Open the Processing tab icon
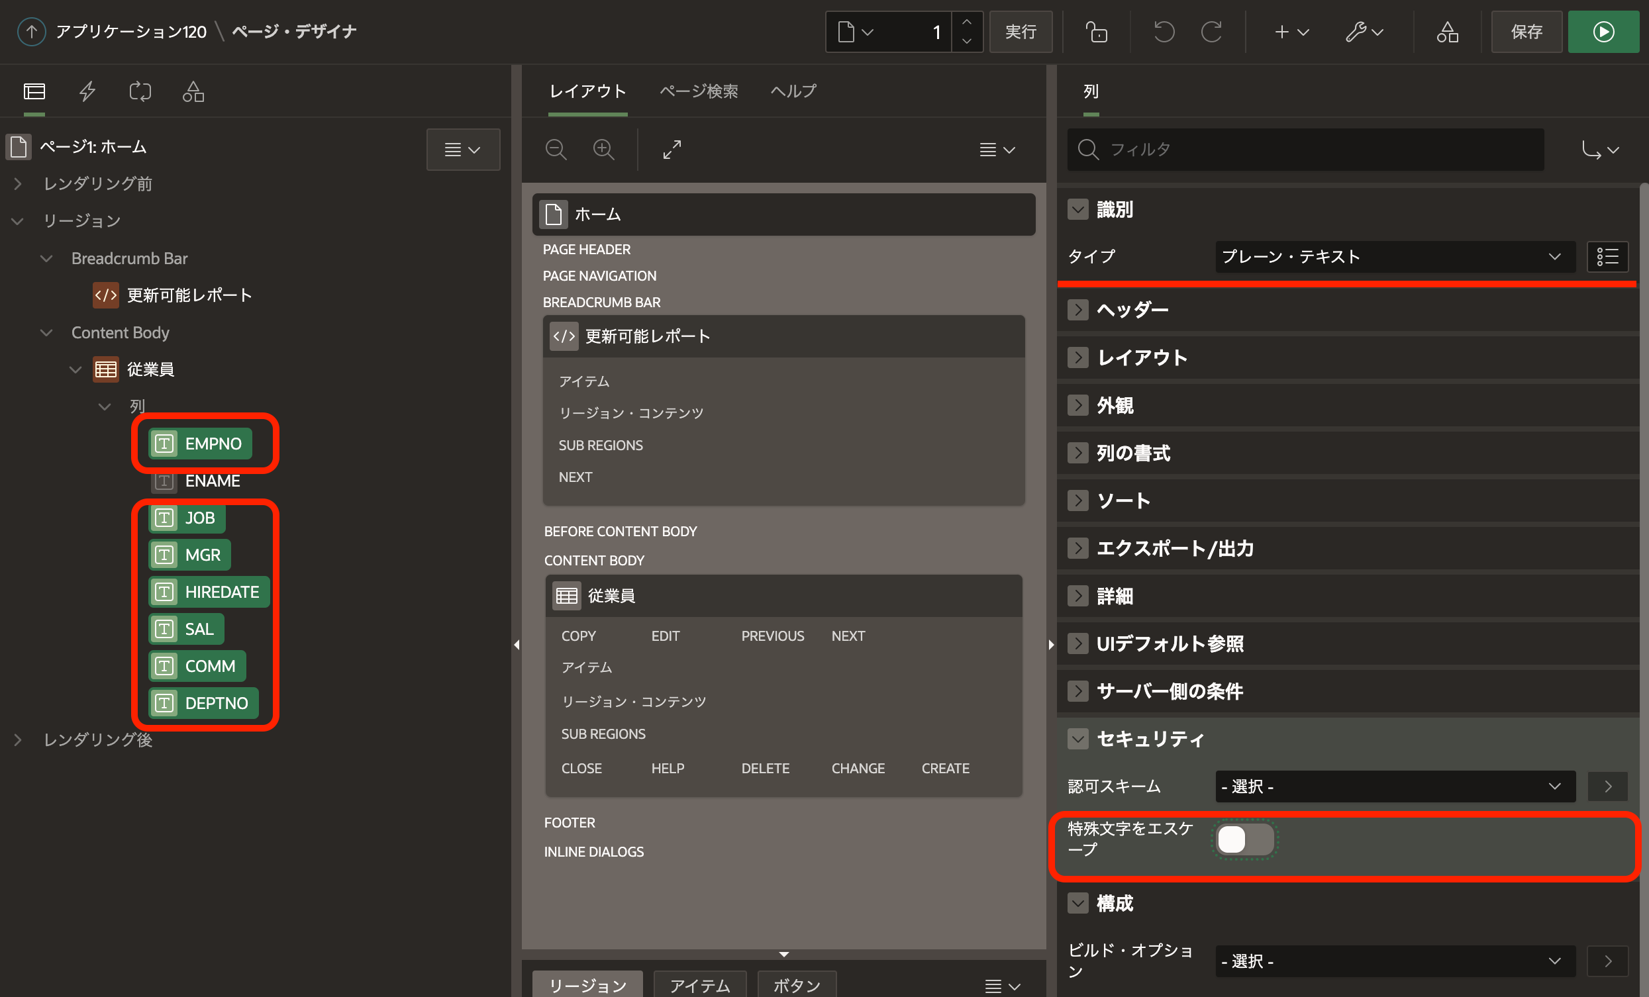The width and height of the screenshot is (1649, 997). (x=140, y=91)
